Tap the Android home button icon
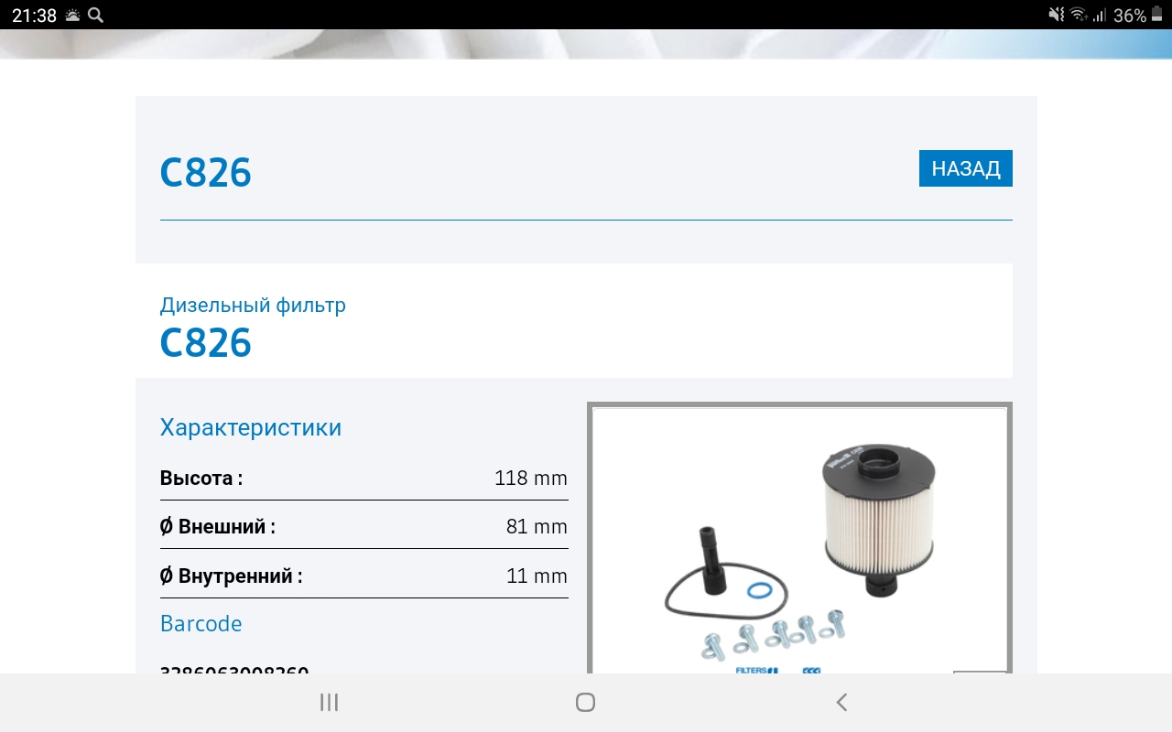 click(586, 703)
